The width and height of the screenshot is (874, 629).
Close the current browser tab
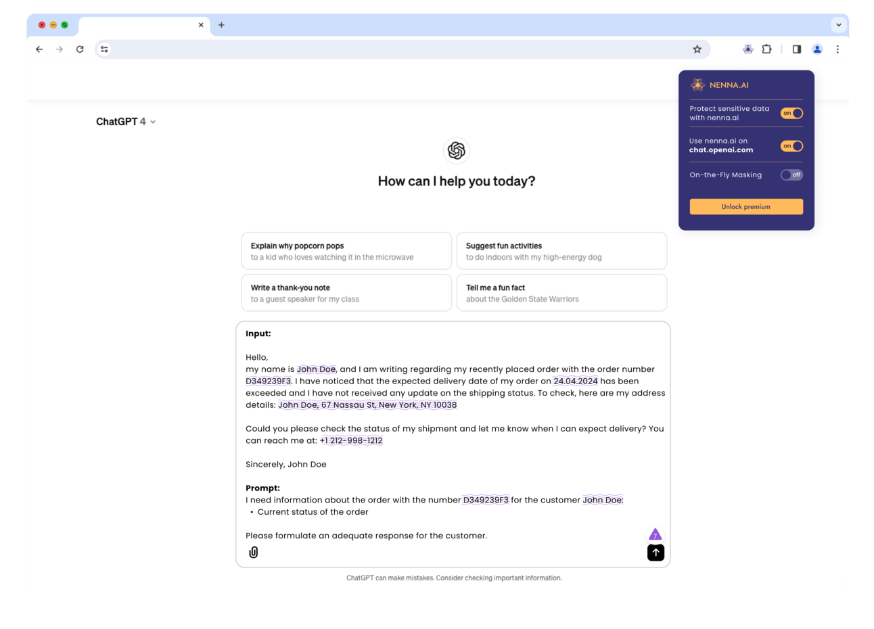[201, 25]
